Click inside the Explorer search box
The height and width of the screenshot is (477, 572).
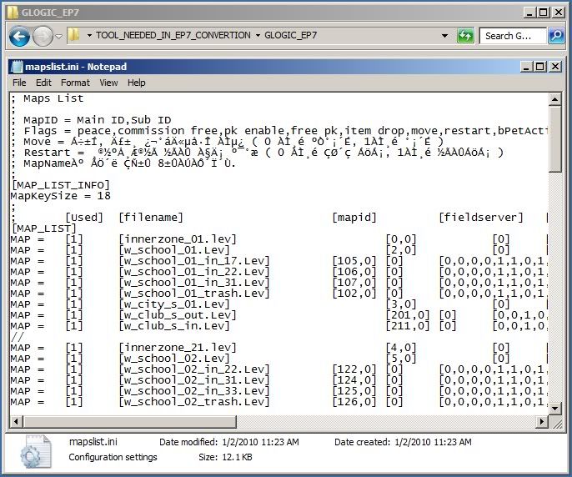point(513,36)
